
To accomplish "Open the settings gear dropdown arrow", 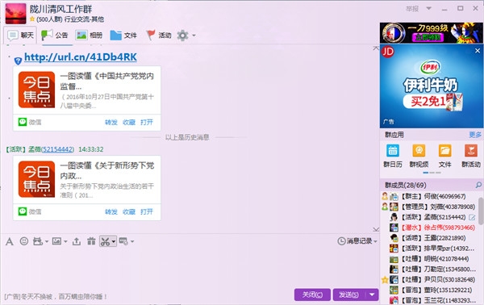I will (194, 36).
